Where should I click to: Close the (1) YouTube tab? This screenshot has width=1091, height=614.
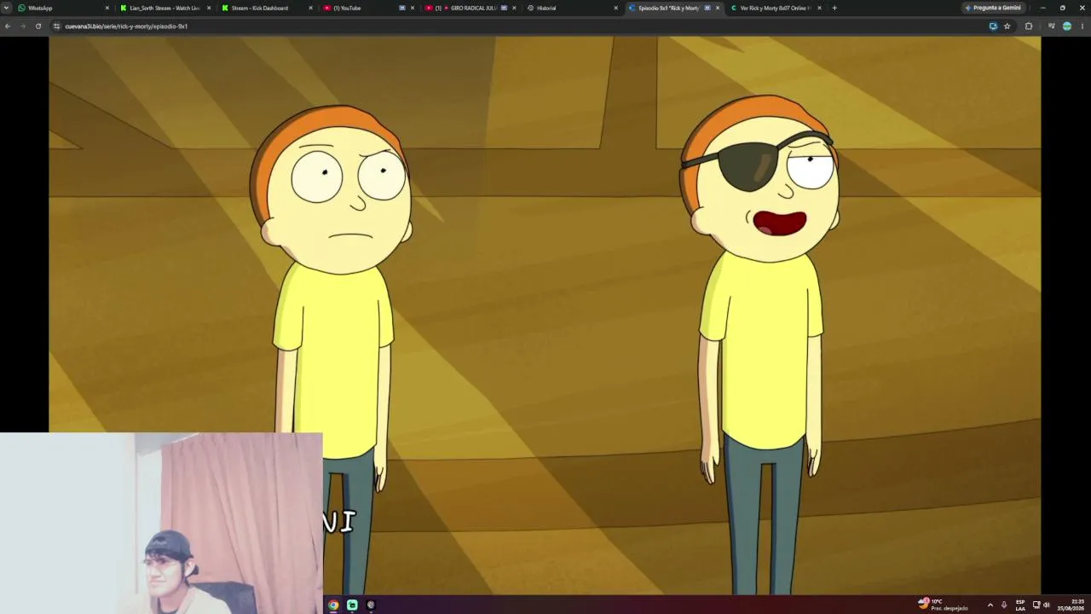coord(413,8)
